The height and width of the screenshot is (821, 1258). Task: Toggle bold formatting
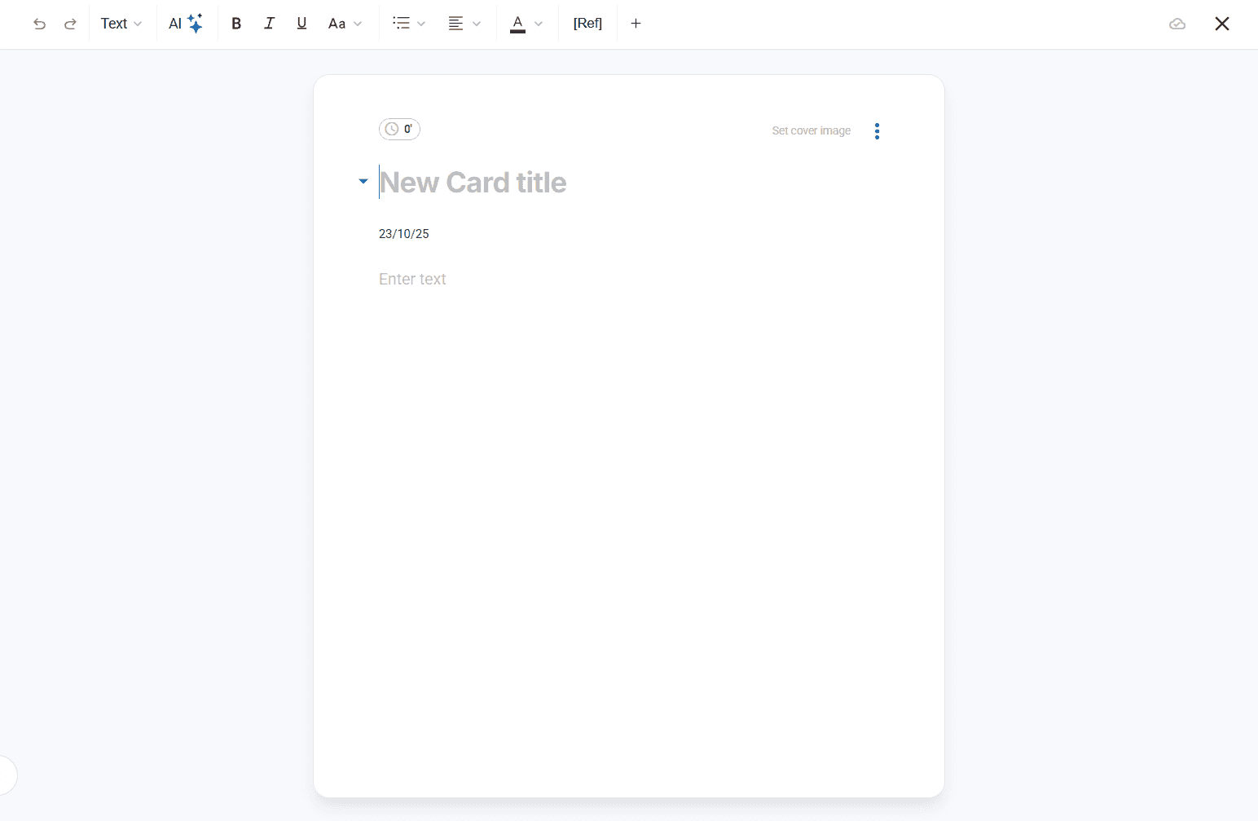(x=236, y=24)
